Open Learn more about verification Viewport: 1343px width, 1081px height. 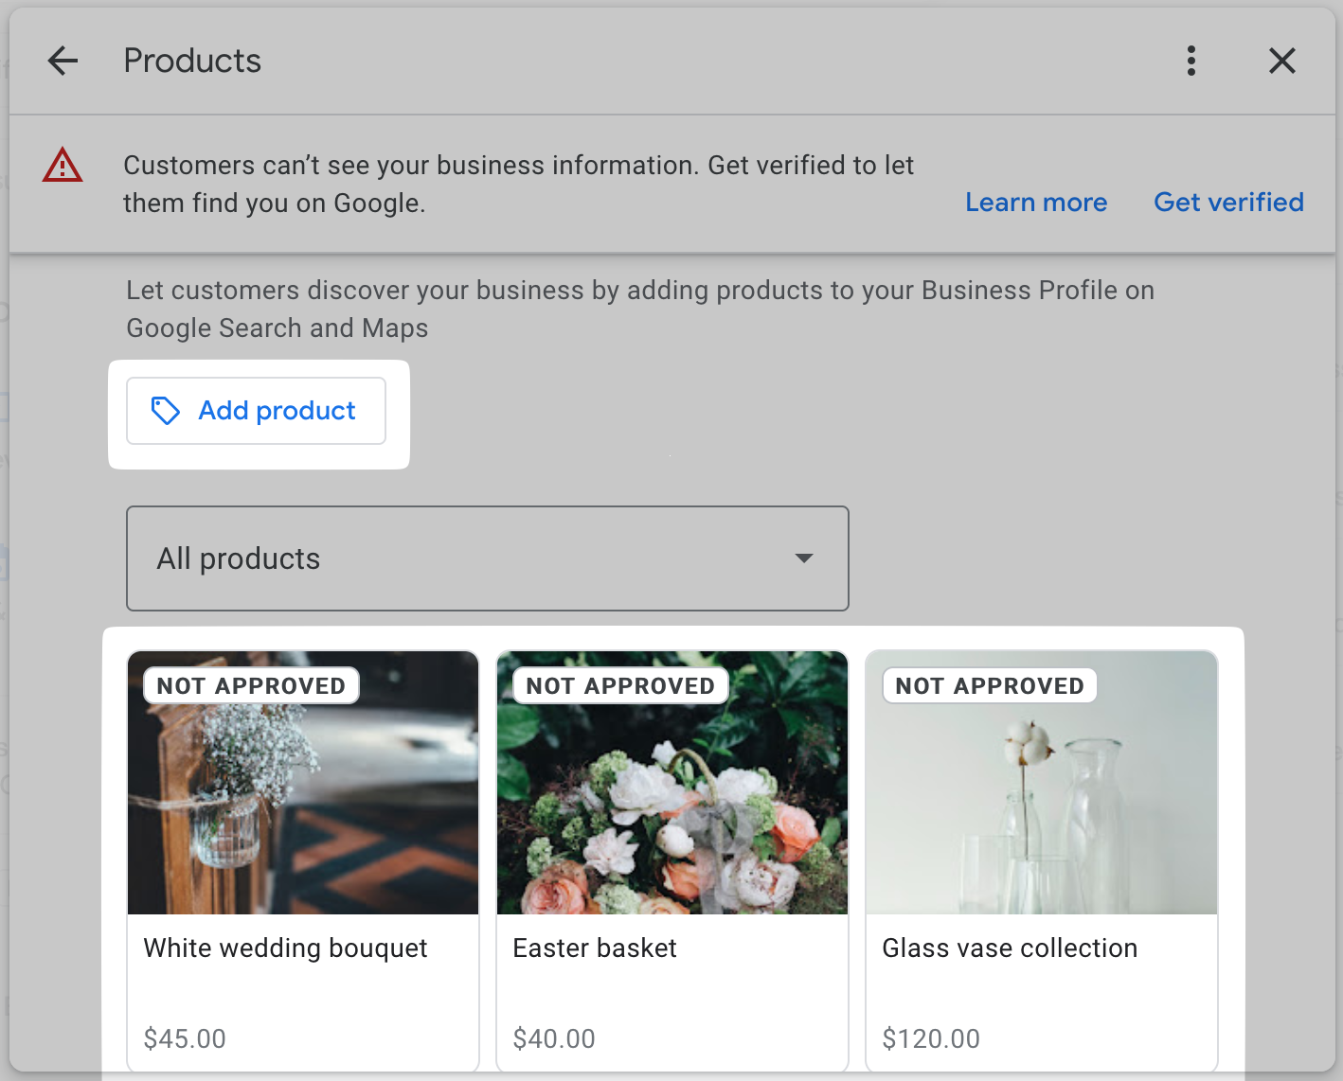point(1036,202)
